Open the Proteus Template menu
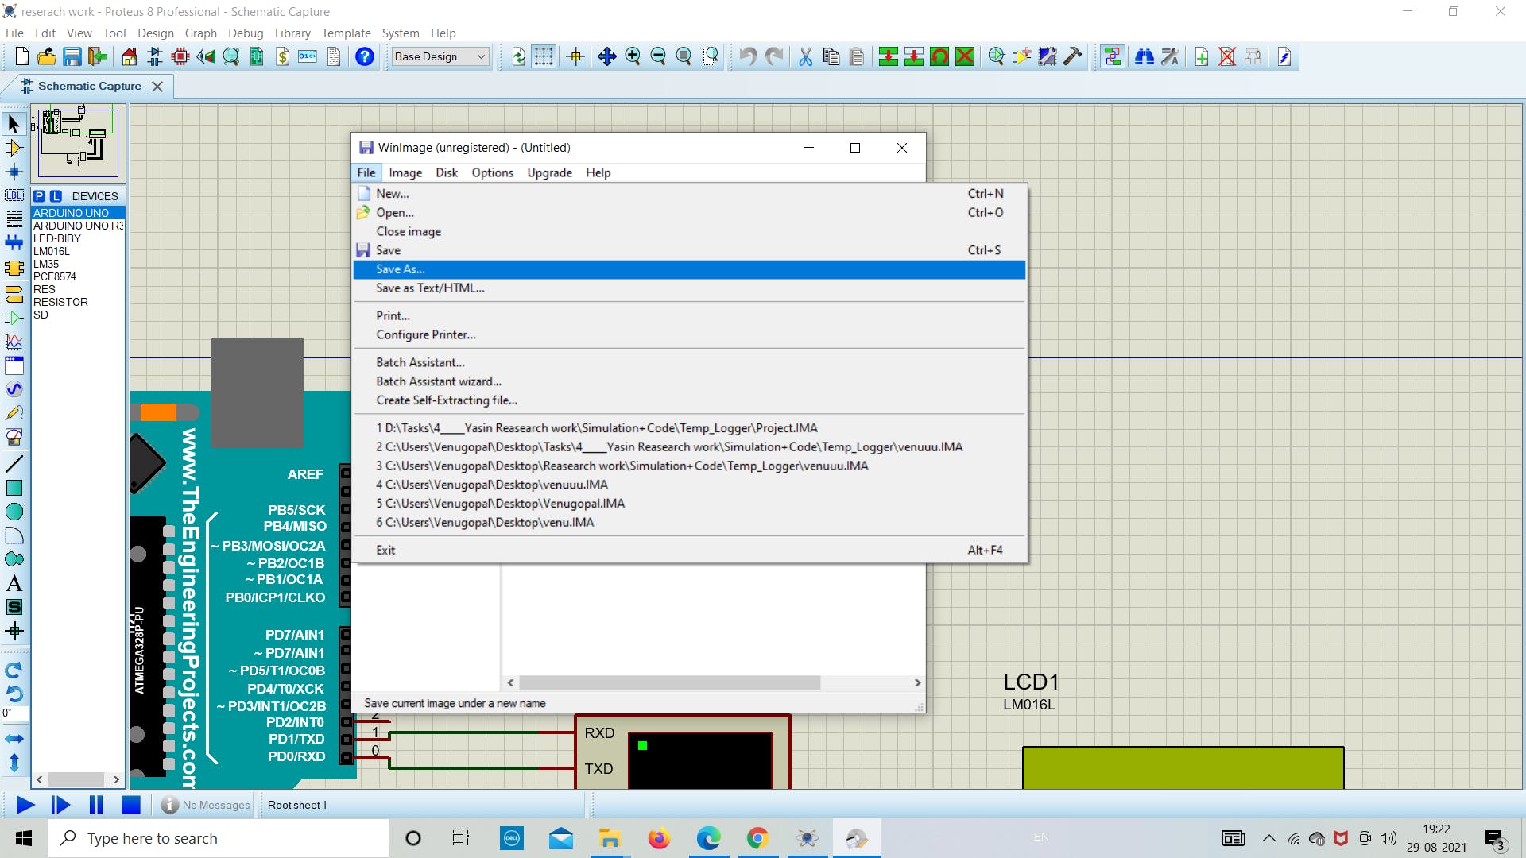1526x858 pixels. click(346, 33)
